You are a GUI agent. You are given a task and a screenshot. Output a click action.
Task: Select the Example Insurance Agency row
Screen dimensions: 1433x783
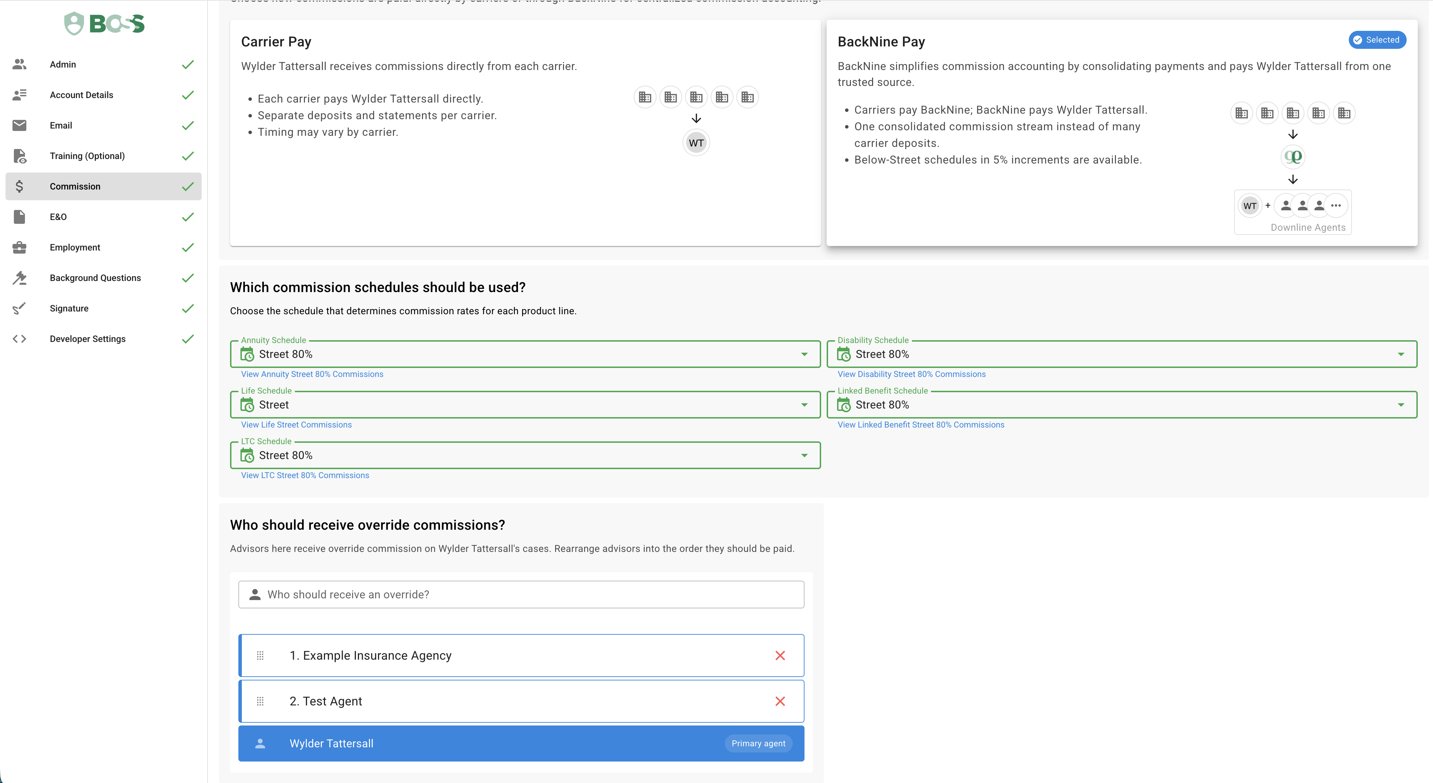[521, 656]
